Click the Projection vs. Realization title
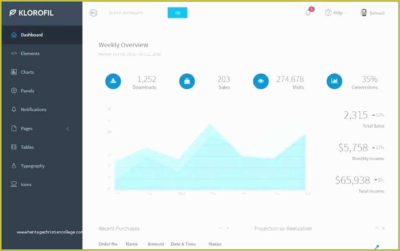Screen dimensions: 400x251 tap(283, 228)
